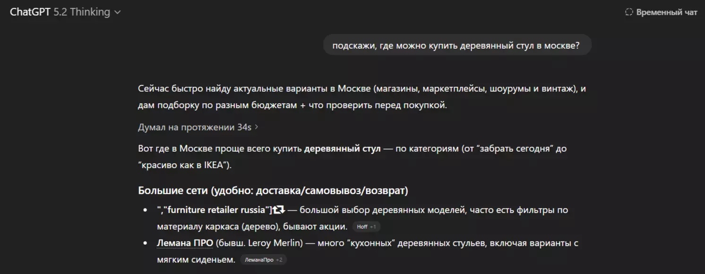Viewport: 705px width, 274px height.
Task: Select the "+1" counter on the Hoff chip
Action: coord(374,226)
